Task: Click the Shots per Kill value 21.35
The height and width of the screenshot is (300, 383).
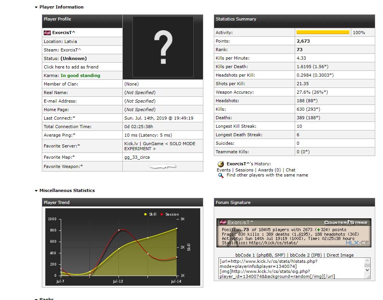Action: coord(302,84)
